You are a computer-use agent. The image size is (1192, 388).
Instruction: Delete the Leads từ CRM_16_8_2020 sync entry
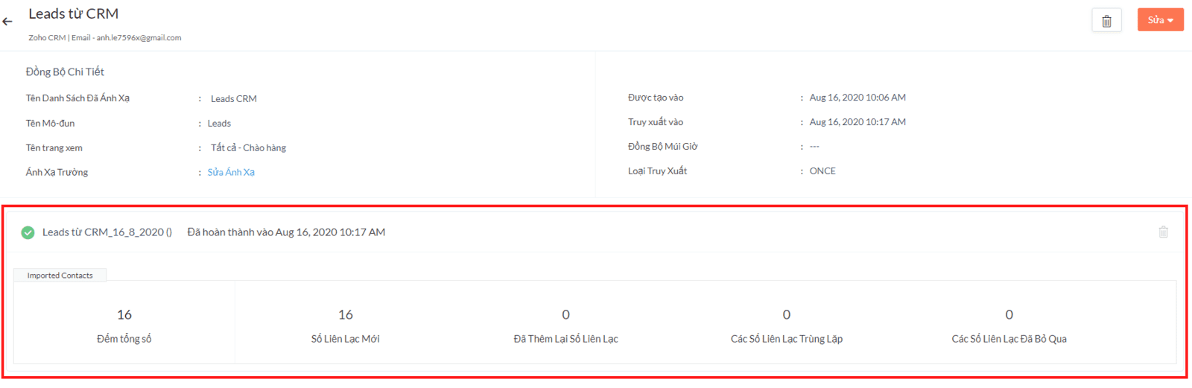click(1163, 232)
